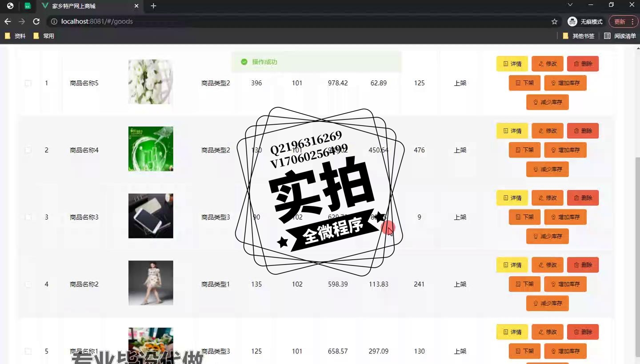
Task: Close the 家乡特产网上商城 tab
Action: (136, 6)
